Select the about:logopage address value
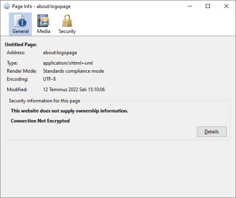The width and height of the screenshot is (236, 198). point(60,53)
